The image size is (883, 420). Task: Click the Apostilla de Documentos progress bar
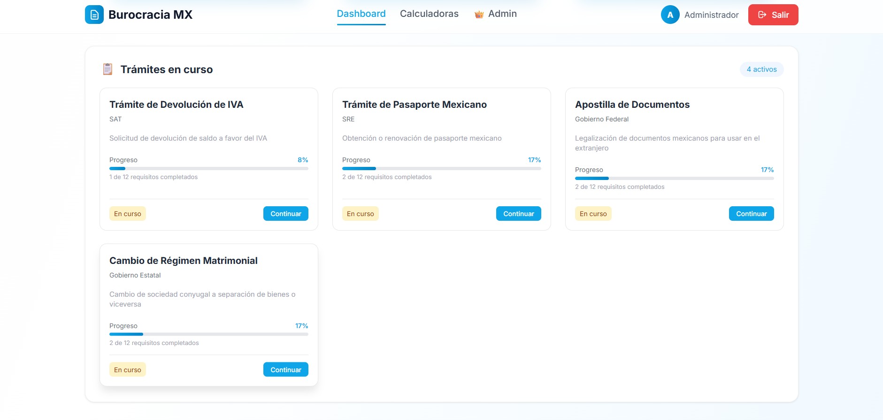click(675, 178)
